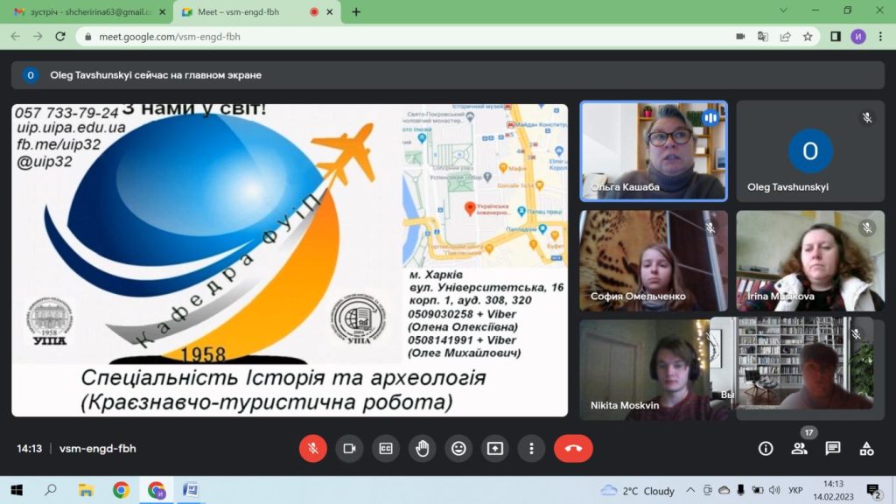This screenshot has height=504, width=896.
Task: Turn on captions with the CC button
Action: pos(386,449)
